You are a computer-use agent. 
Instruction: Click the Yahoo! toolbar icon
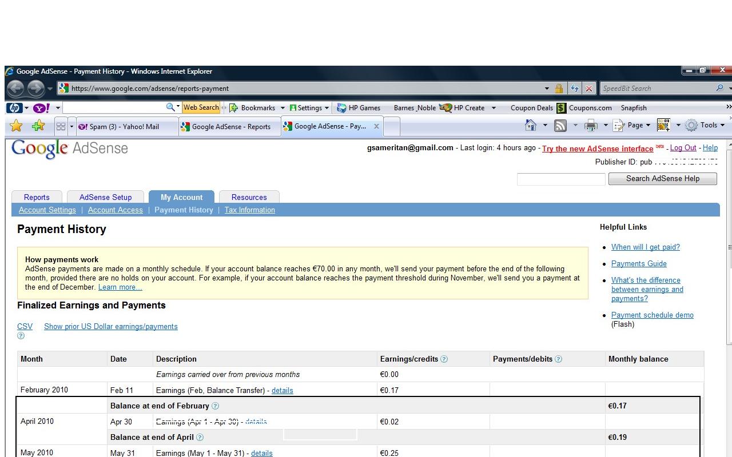42,107
